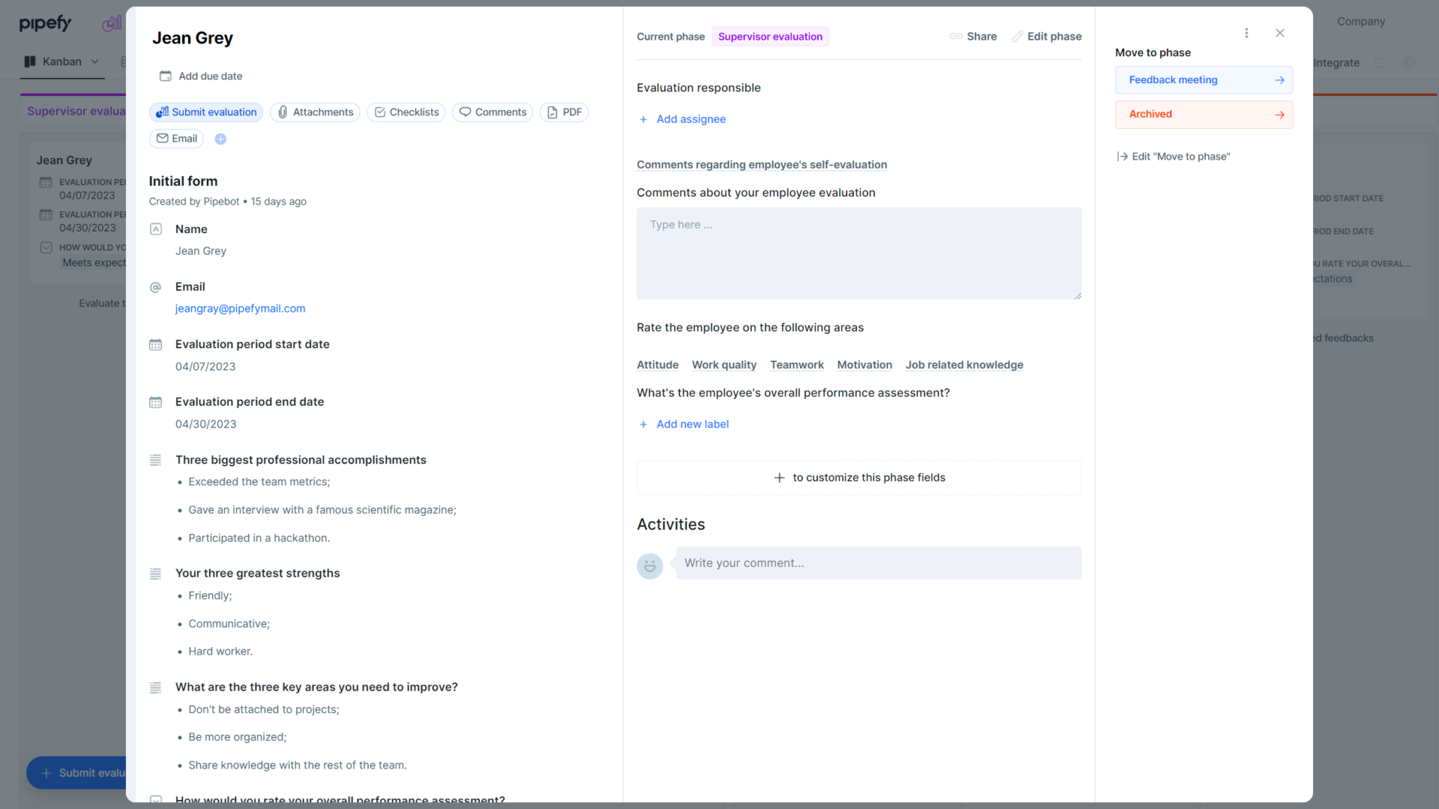Click Edit "Move to phase" link
The image size is (1439, 809).
1174,157
